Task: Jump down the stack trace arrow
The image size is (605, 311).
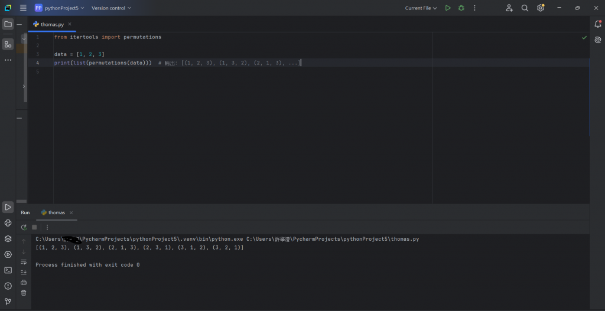Action: point(24,251)
